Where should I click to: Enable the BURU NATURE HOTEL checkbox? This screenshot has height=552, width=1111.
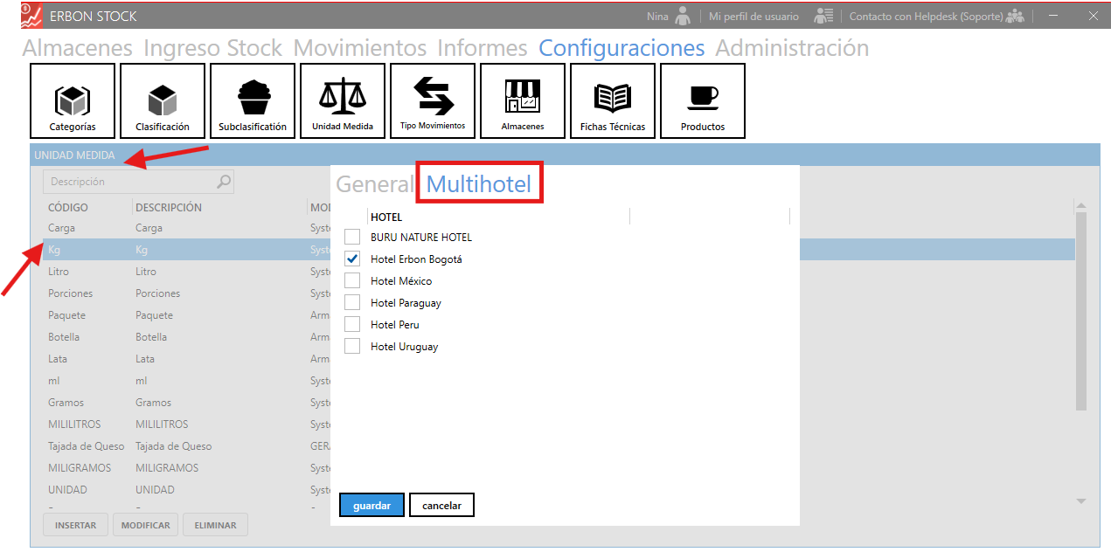click(352, 237)
